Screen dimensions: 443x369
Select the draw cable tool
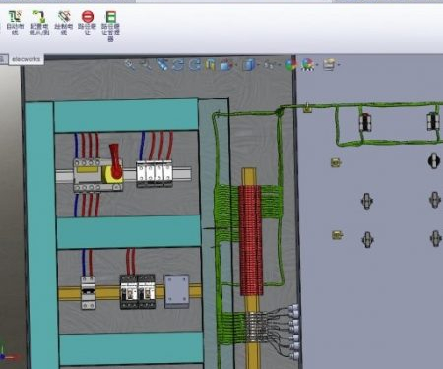pyautogui.click(x=64, y=23)
